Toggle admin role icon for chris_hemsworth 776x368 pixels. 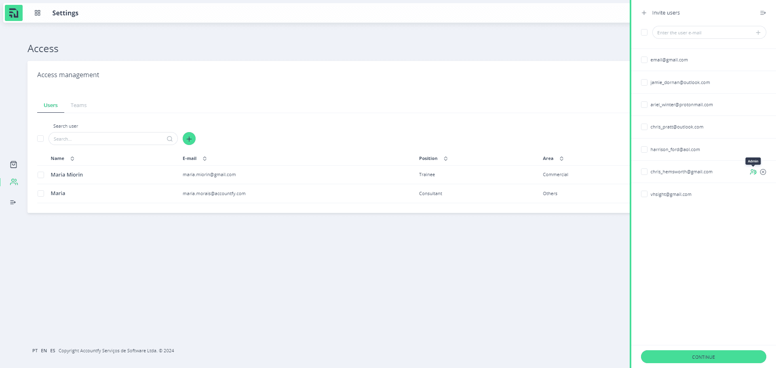pos(753,172)
